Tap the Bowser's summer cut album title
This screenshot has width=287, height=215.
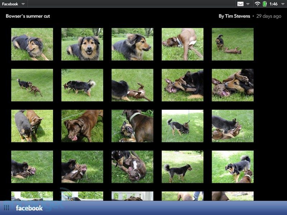coord(28,16)
